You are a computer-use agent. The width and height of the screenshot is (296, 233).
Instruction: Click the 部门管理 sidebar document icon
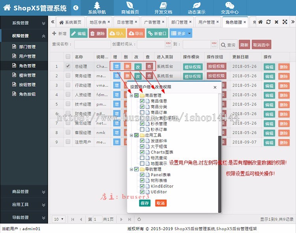(14, 46)
